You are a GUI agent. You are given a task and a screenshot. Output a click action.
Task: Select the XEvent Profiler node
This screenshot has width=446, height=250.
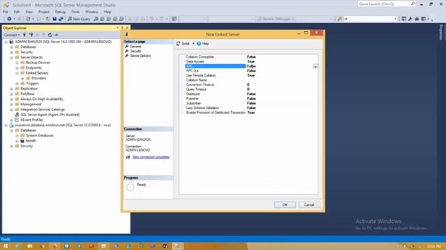click(31, 120)
